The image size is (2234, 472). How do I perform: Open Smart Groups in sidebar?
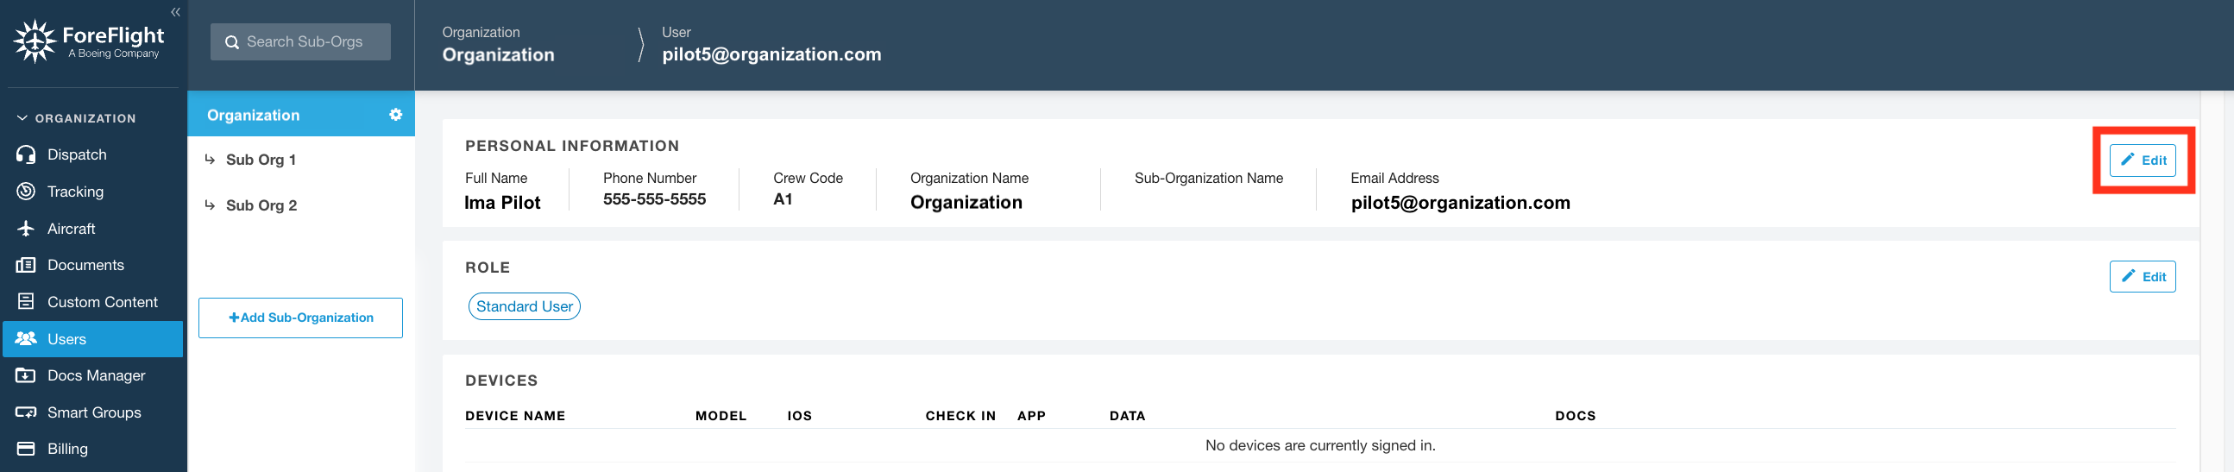pos(93,413)
